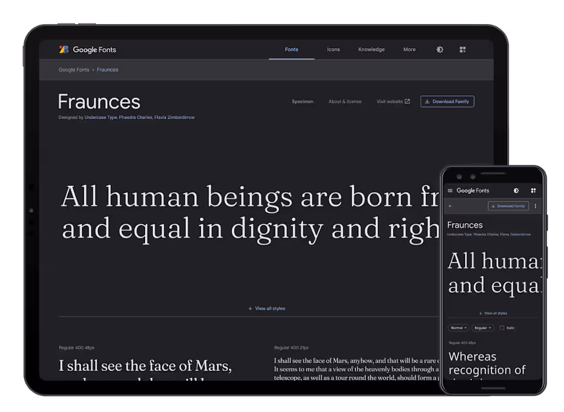Image resolution: width=564 pixels, height=412 pixels.
Task: Open the Regular weight dropdown
Action: pos(482,328)
